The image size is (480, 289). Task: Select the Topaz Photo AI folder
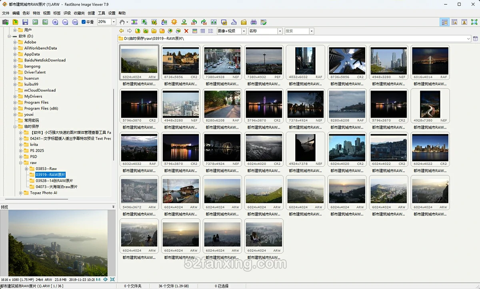click(x=44, y=193)
